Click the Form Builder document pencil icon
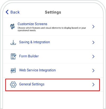This screenshot has width=106, height=109. pos(14,56)
